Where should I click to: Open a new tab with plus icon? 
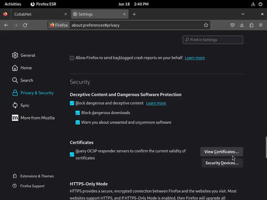point(134,14)
